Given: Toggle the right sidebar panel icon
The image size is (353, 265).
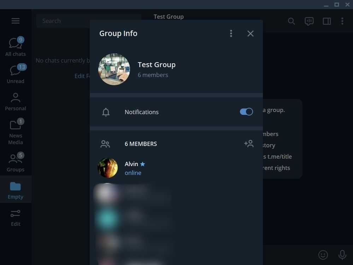Looking at the screenshot, I should pyautogui.click(x=326, y=21).
